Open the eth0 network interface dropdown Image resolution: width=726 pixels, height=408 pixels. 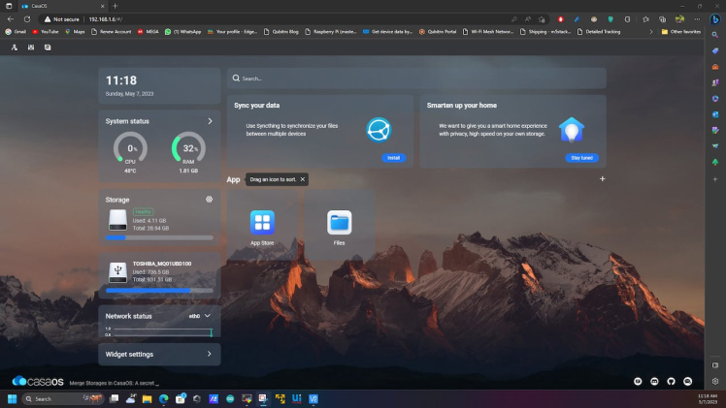[x=200, y=316]
